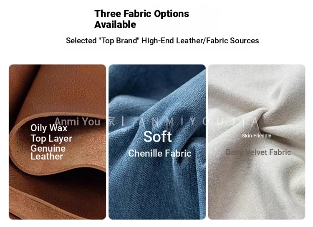Click the 'Baby Velvet Fabric' caption
Viewport: 313px width, 227px height.
click(258, 152)
